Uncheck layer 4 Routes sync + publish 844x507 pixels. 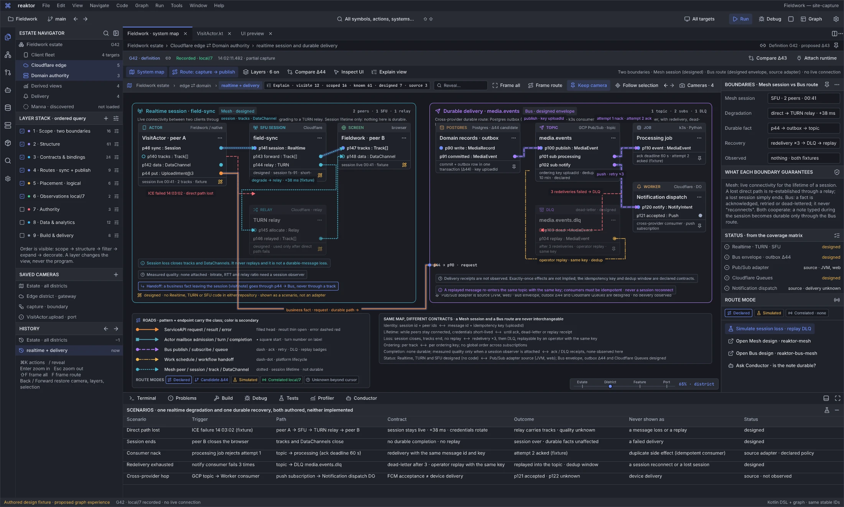[x=22, y=170]
